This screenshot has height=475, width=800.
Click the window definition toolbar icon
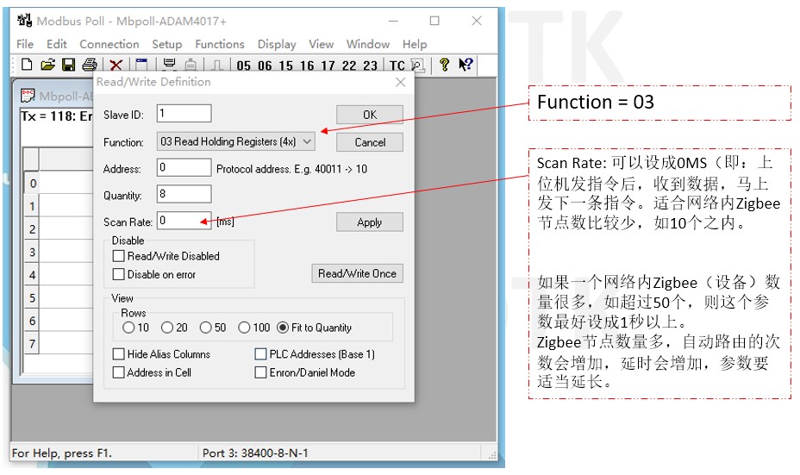141,65
